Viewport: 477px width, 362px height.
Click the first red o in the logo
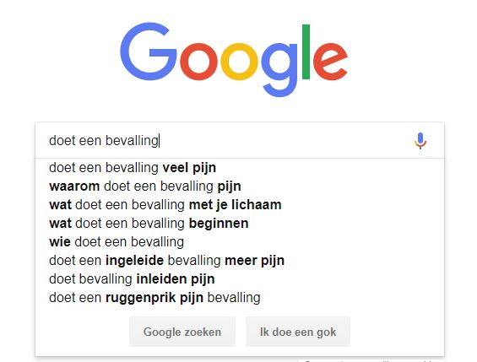click(x=199, y=62)
